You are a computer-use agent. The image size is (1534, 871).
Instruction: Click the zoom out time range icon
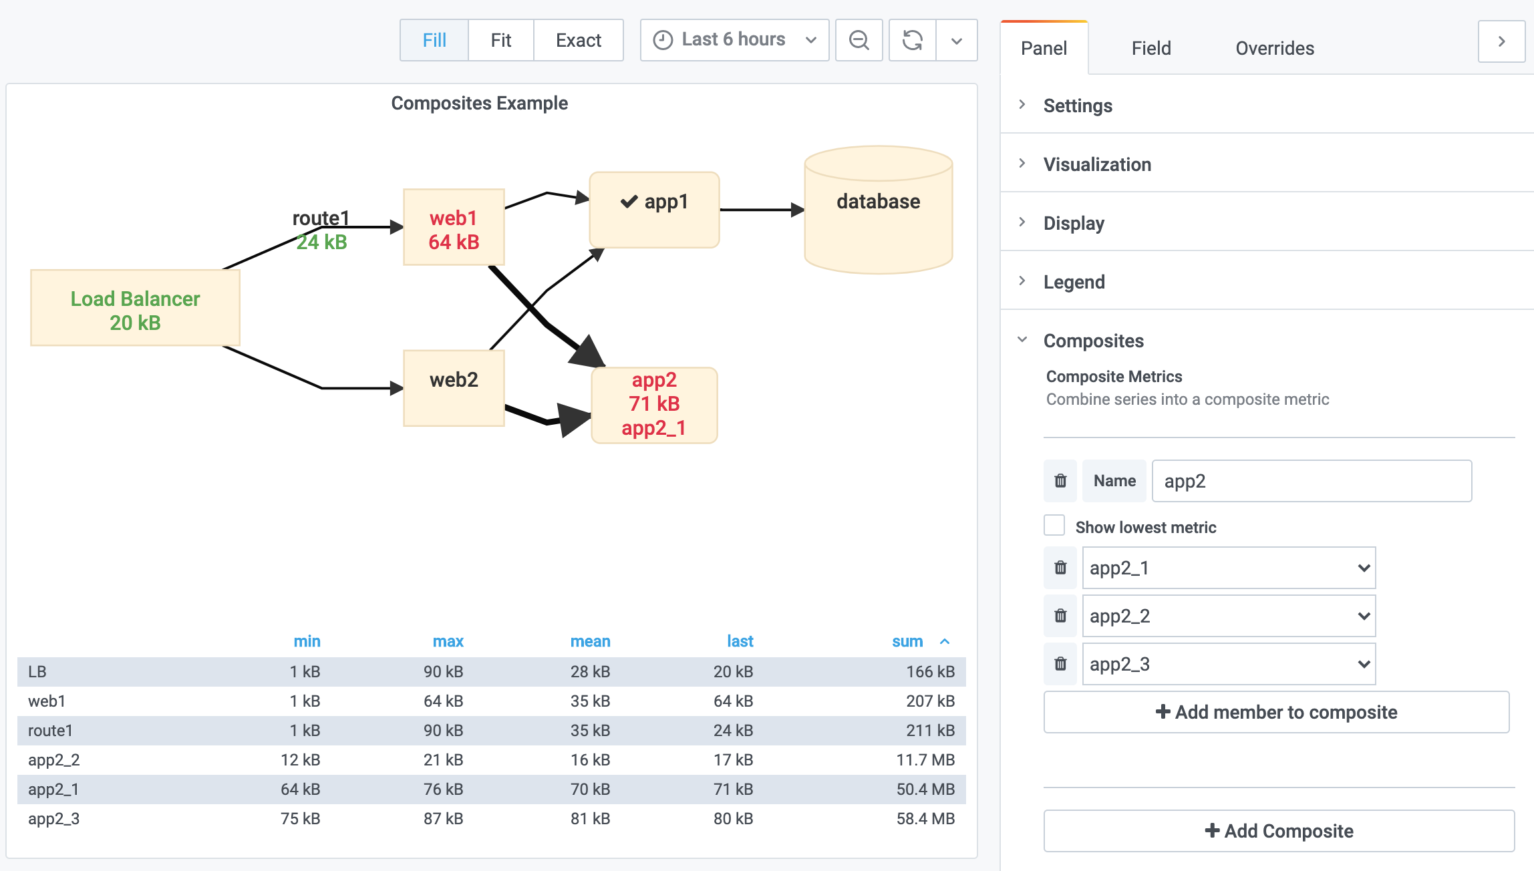tap(859, 40)
